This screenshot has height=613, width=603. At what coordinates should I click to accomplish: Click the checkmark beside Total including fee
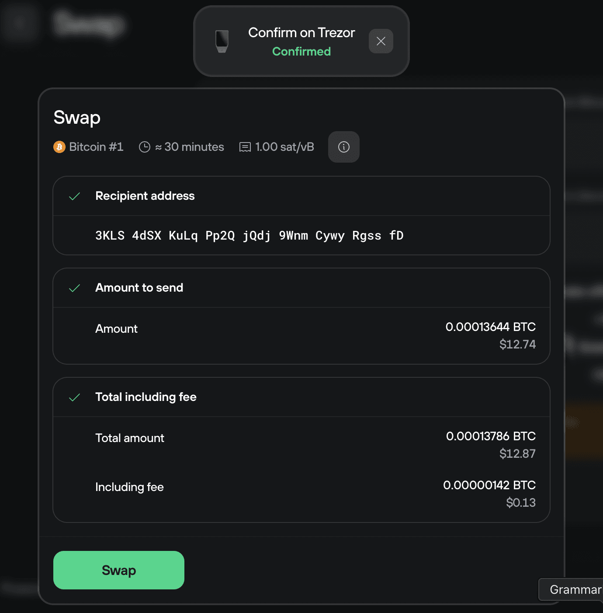[75, 397]
